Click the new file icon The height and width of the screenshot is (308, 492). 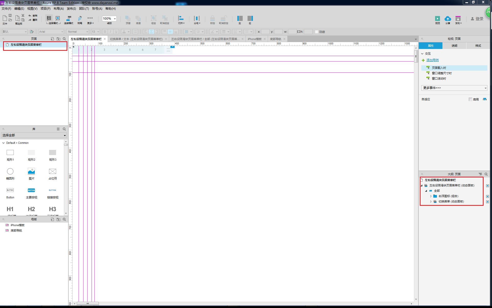click(x=5, y=18)
